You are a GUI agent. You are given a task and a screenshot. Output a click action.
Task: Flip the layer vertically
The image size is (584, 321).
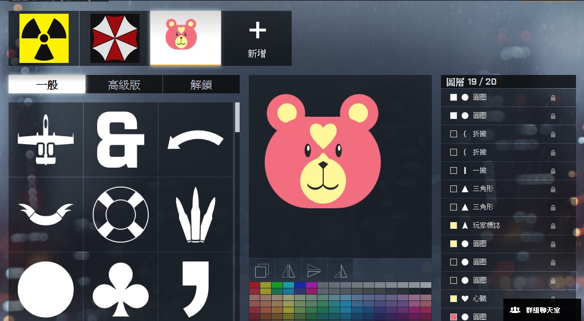tap(313, 270)
